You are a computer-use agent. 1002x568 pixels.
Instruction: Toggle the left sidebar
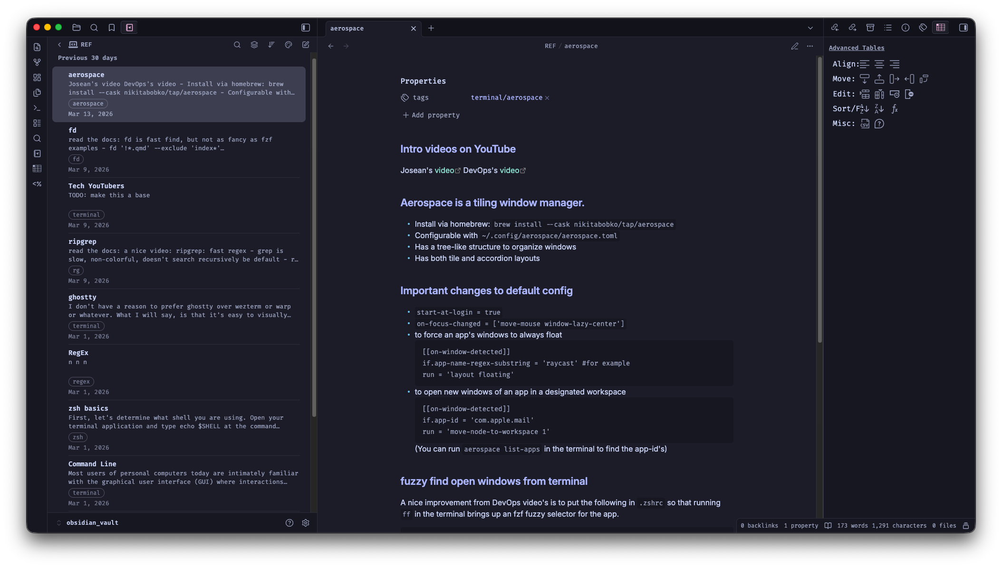point(306,28)
